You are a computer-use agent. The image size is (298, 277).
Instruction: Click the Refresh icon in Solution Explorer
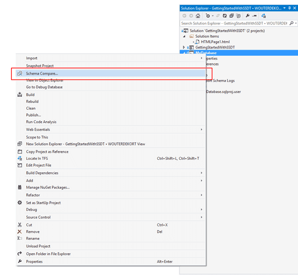[224, 16]
